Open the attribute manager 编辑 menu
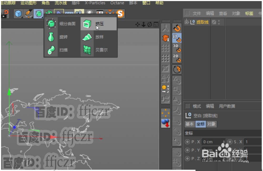The image size is (263, 171). (x=210, y=106)
